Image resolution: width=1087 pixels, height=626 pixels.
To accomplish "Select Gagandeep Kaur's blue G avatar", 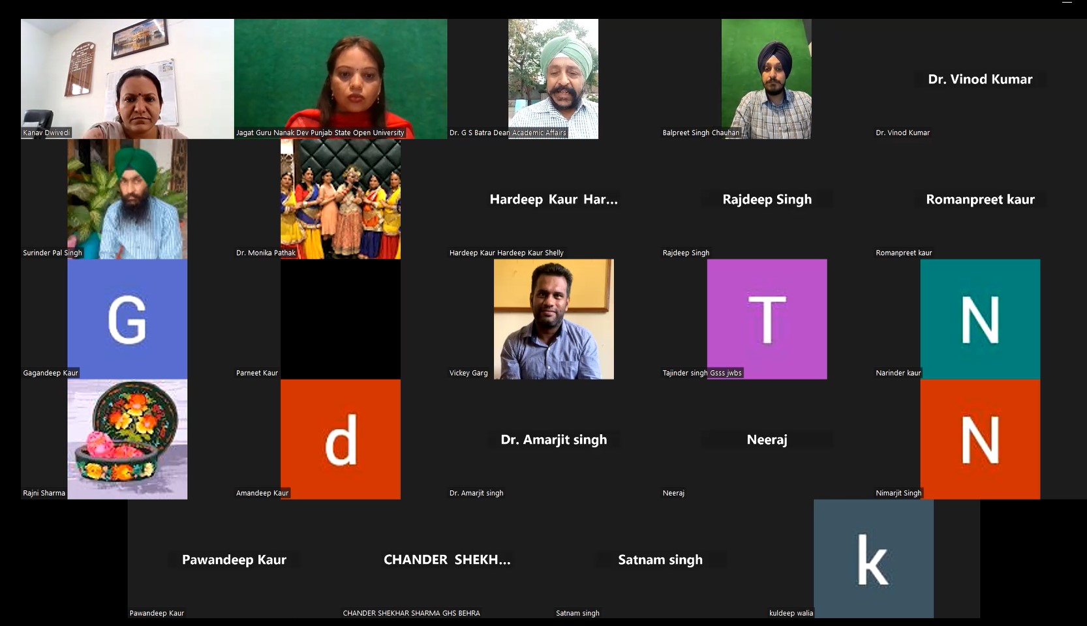I will point(127,320).
